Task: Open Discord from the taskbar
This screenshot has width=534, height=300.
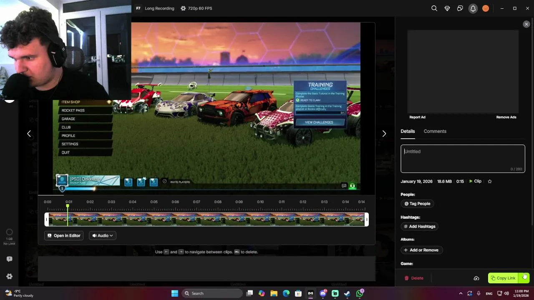Action: (323, 293)
